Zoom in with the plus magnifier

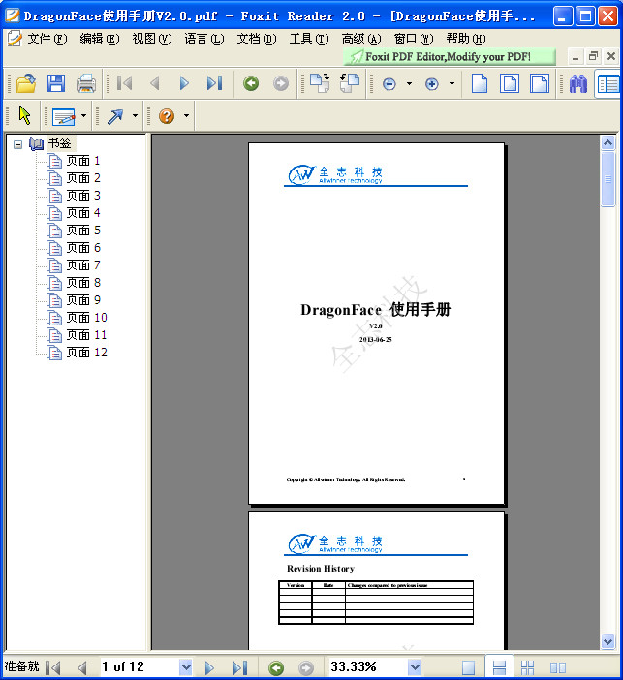point(432,83)
